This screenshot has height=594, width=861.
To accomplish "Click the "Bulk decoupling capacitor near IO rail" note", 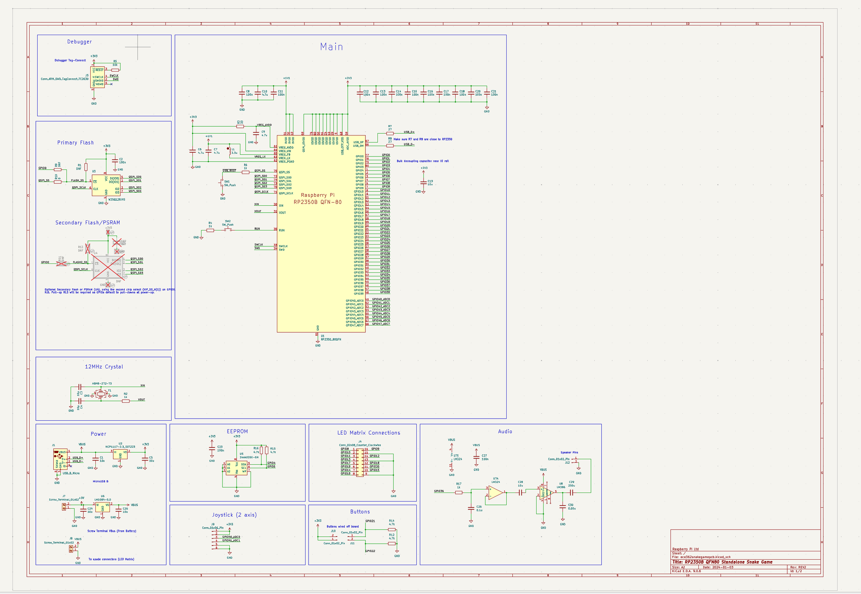I will [x=423, y=161].
